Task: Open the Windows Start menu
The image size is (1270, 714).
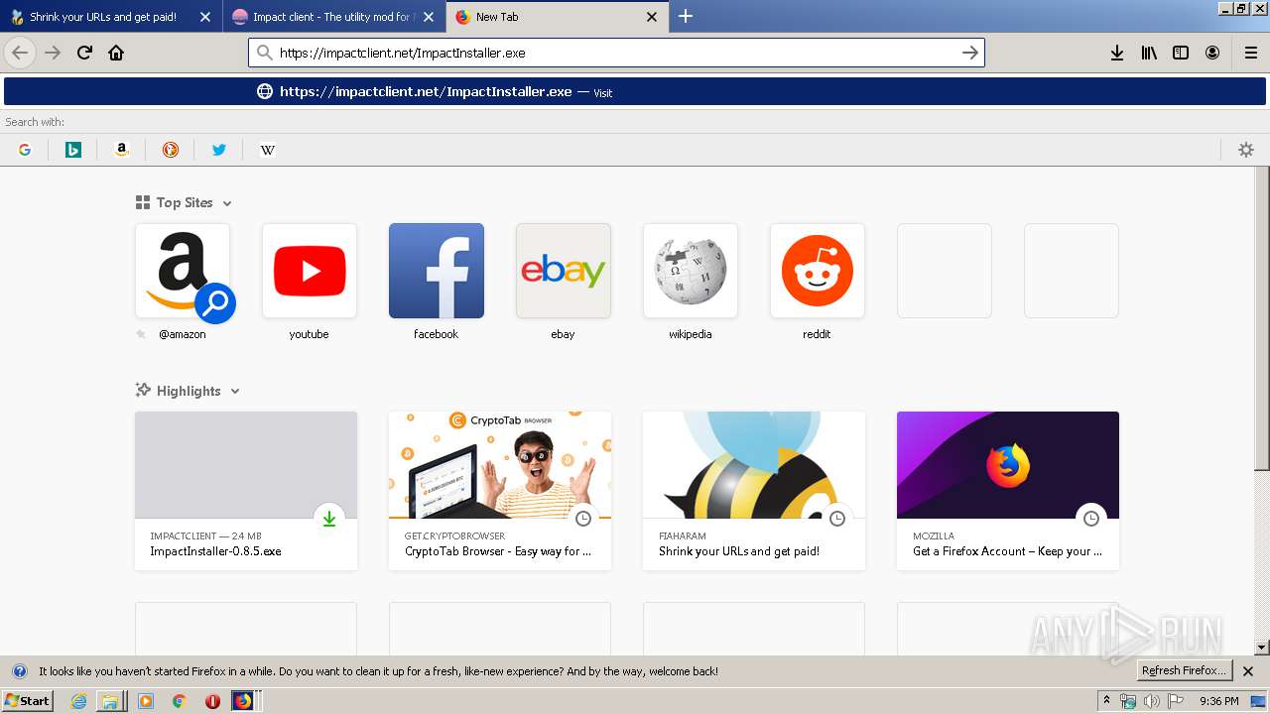Action: [27, 700]
